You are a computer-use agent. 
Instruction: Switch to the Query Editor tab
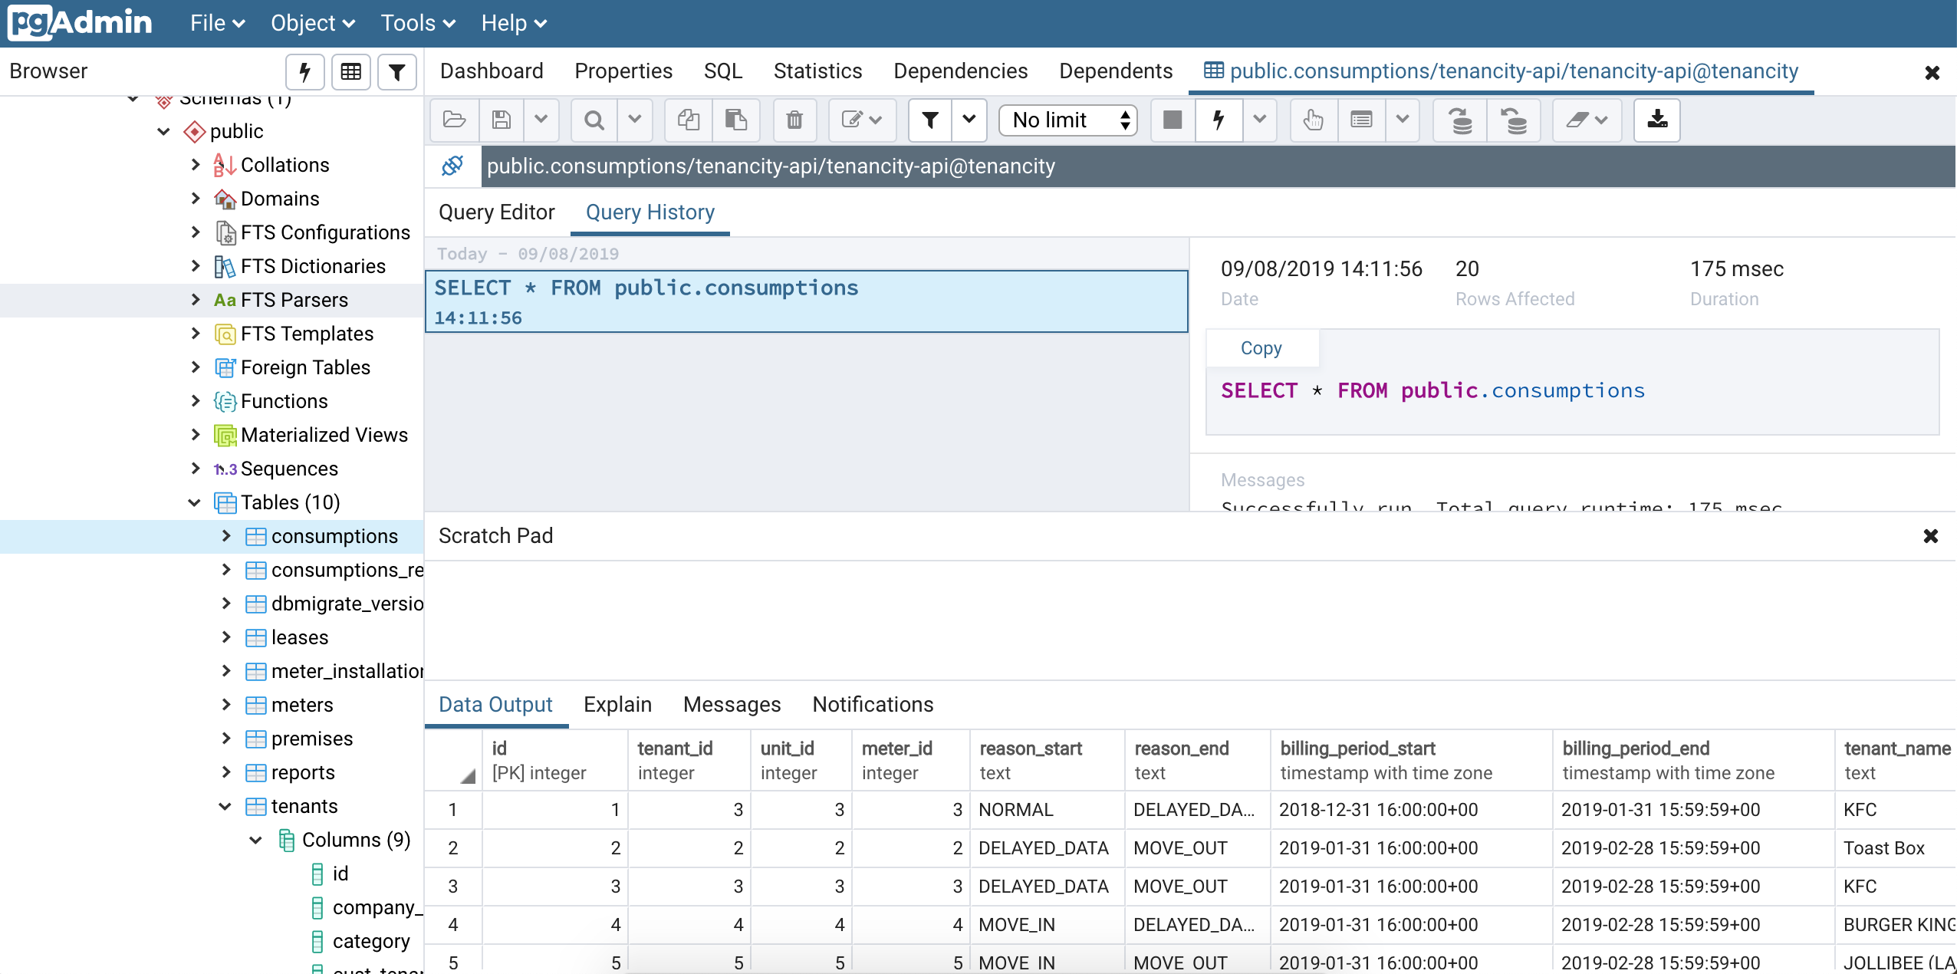coord(496,212)
